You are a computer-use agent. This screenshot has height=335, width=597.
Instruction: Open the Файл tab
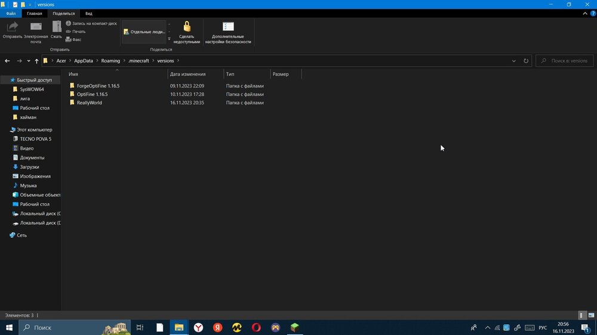pyautogui.click(x=11, y=13)
